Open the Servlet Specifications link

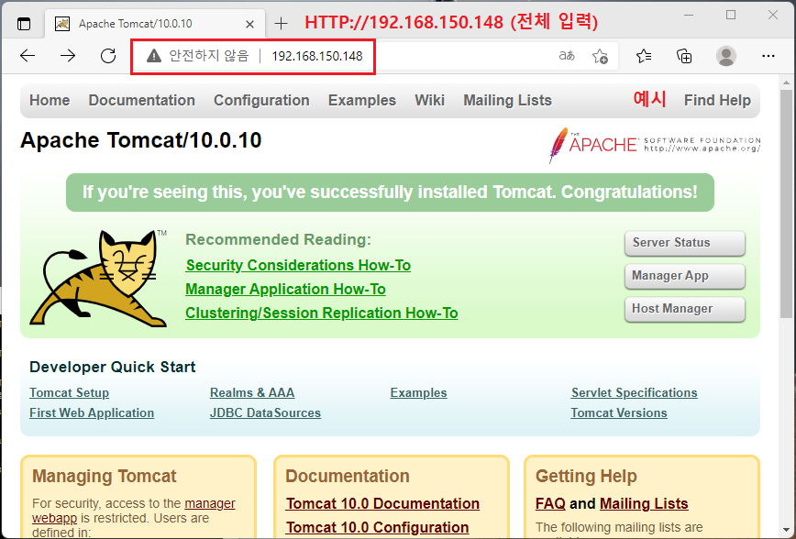(634, 393)
